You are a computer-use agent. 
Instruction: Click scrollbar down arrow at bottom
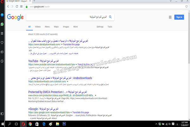click(x=189, y=119)
